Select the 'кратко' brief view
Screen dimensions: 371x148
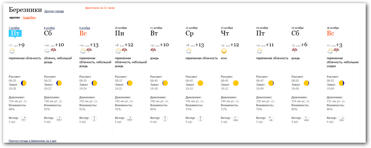14,18
